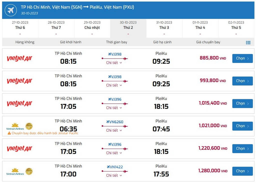This screenshot has width=256, height=183.
Task: Click the Vietnam Airlines logo on the VN1422 row
Action: point(15,171)
